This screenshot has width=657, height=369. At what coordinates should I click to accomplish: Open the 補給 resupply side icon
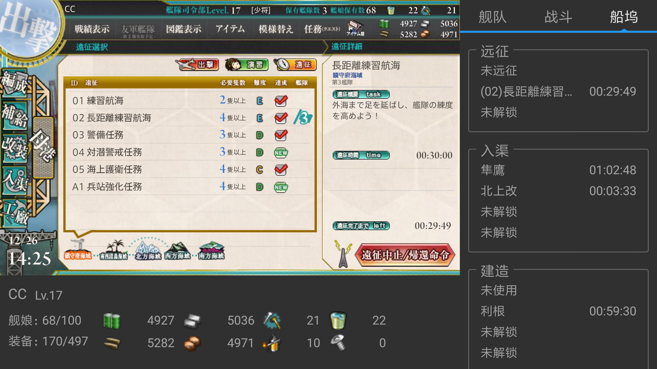coord(14,115)
